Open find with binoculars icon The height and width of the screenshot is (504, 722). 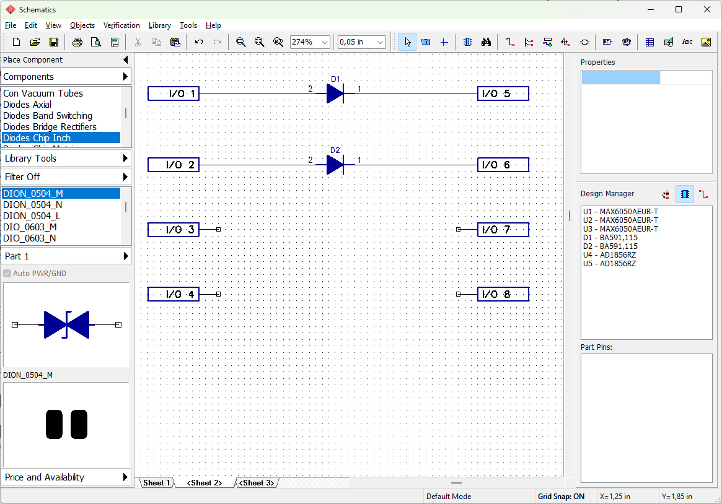[x=486, y=42]
